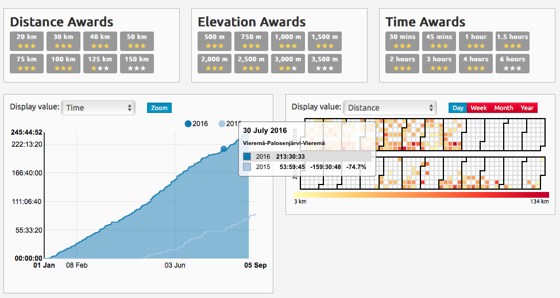Switch heatmap to Month view
This screenshot has height=298, width=560.
[x=504, y=108]
